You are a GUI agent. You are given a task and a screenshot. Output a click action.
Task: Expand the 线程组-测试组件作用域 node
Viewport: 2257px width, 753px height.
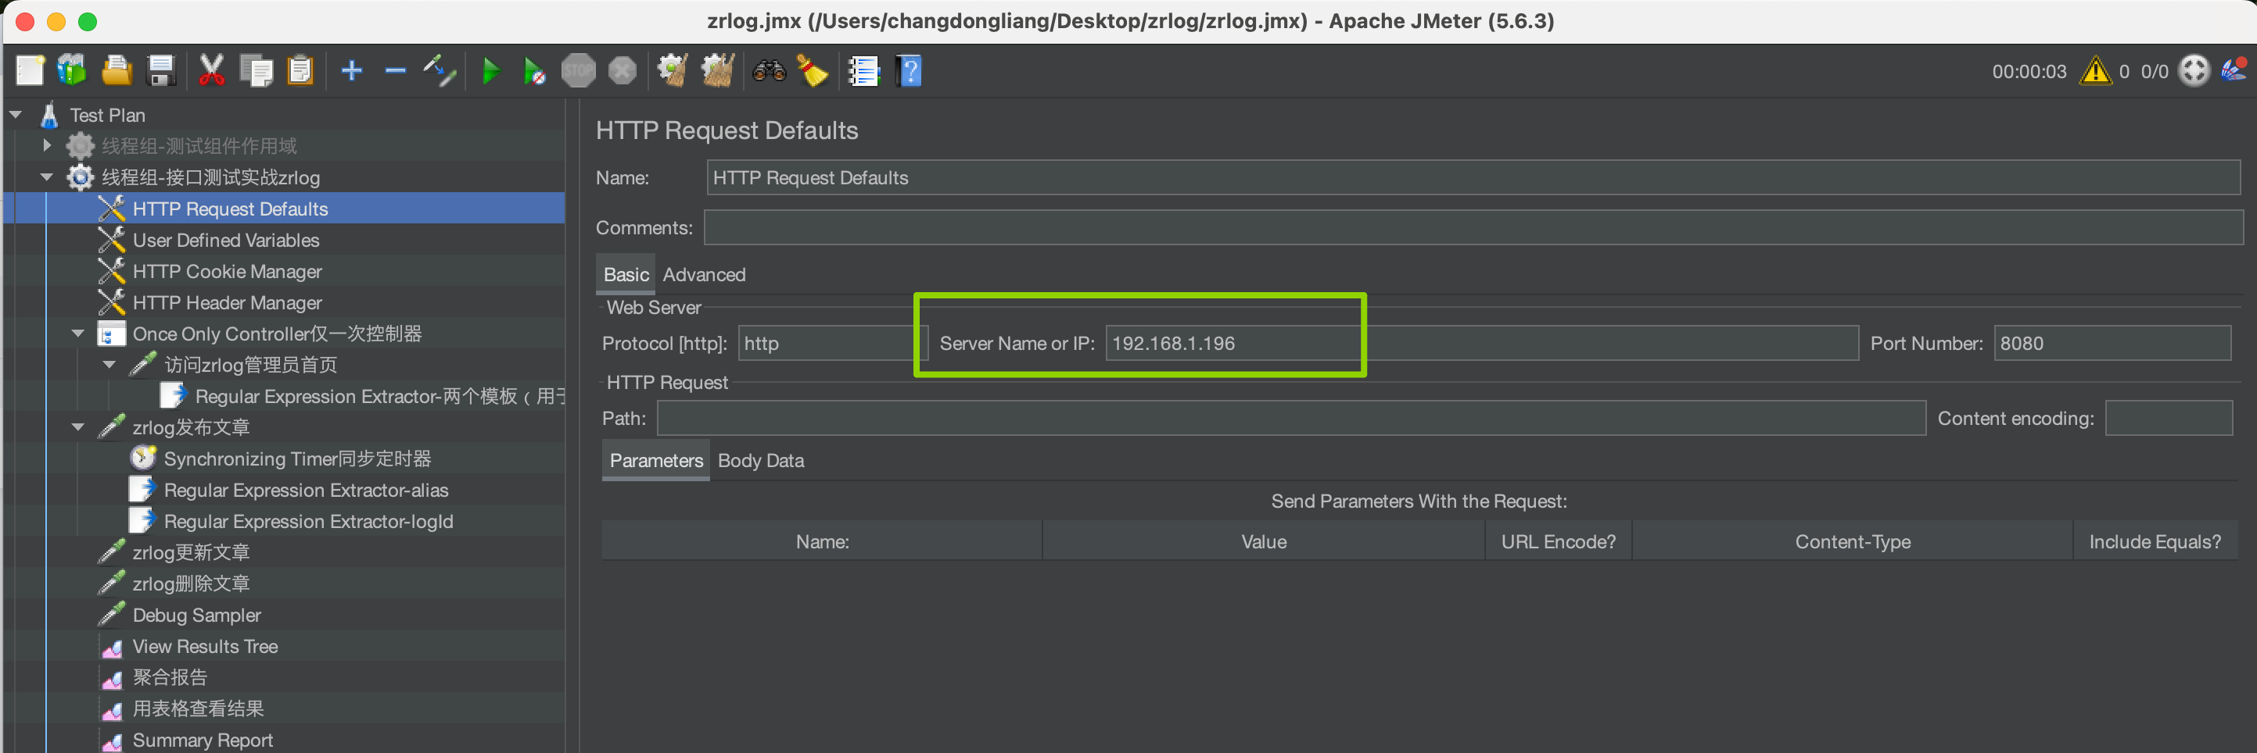(x=47, y=145)
